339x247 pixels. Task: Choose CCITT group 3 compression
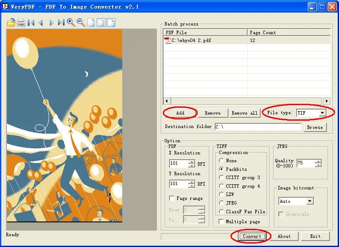(x=221, y=177)
